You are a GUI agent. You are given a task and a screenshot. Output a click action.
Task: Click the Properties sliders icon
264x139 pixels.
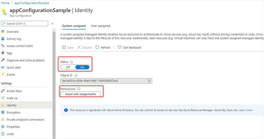pyautogui.click(x=3, y=127)
